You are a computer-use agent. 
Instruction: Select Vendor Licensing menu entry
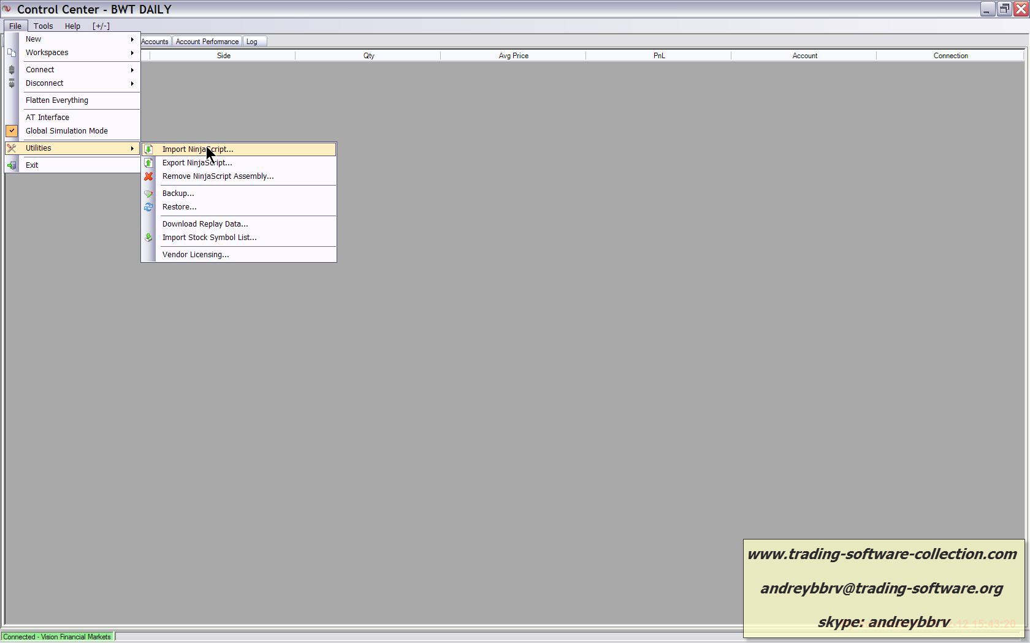tap(196, 255)
